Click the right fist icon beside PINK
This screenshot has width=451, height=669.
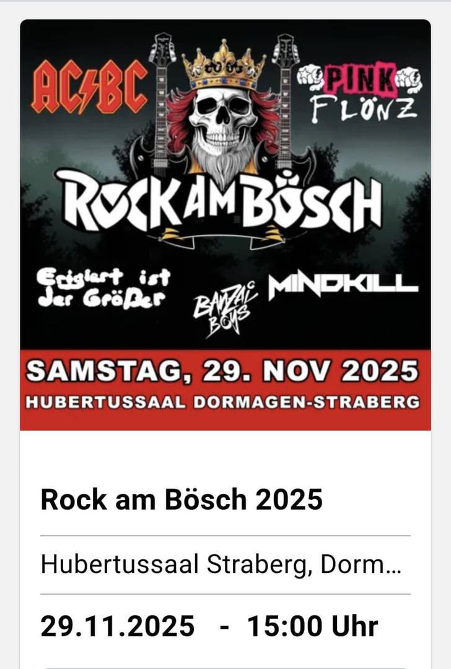(409, 79)
